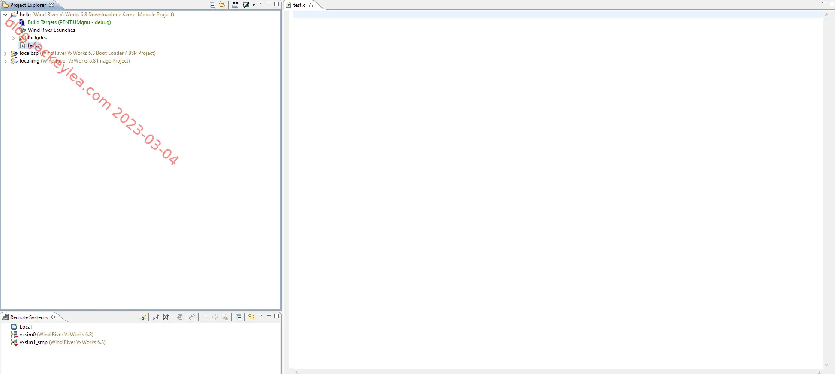The width and height of the screenshot is (835, 374).
Task: Click the Remote Systems tab
Action: [x=29, y=317]
